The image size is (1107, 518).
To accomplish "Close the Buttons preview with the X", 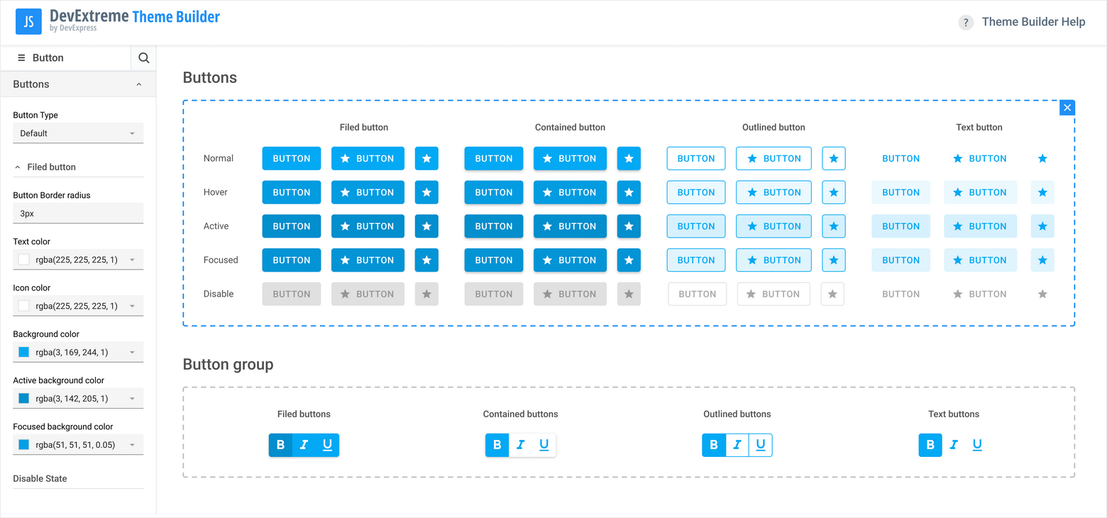I will pos(1067,108).
